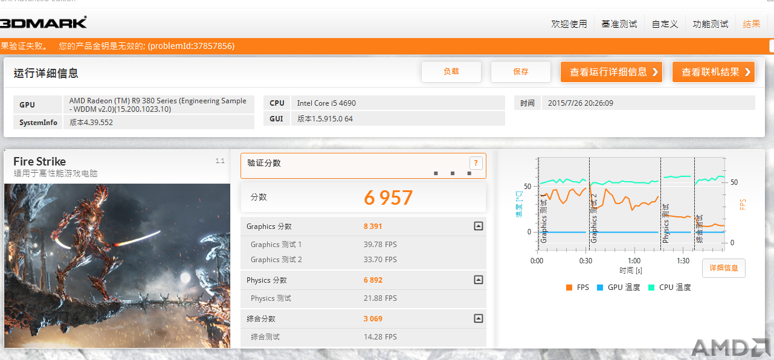Click the orange FPS legend swatch
This screenshot has width=774, height=360.
(569, 288)
